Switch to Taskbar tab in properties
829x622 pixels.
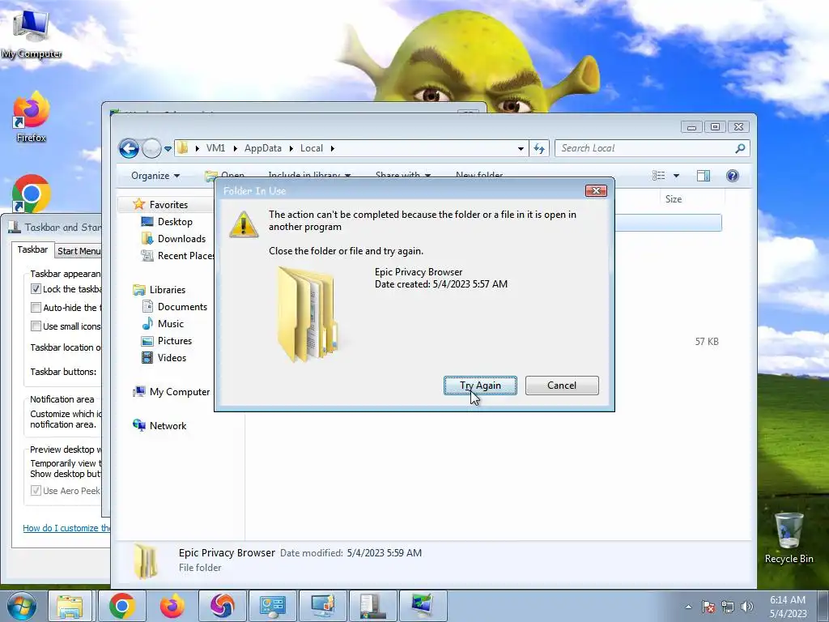32,249
